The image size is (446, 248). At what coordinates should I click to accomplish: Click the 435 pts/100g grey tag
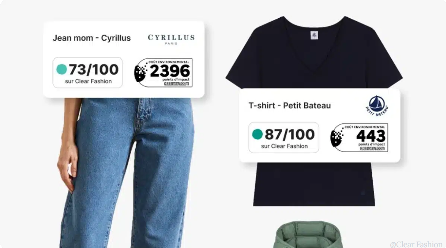(x=176, y=84)
